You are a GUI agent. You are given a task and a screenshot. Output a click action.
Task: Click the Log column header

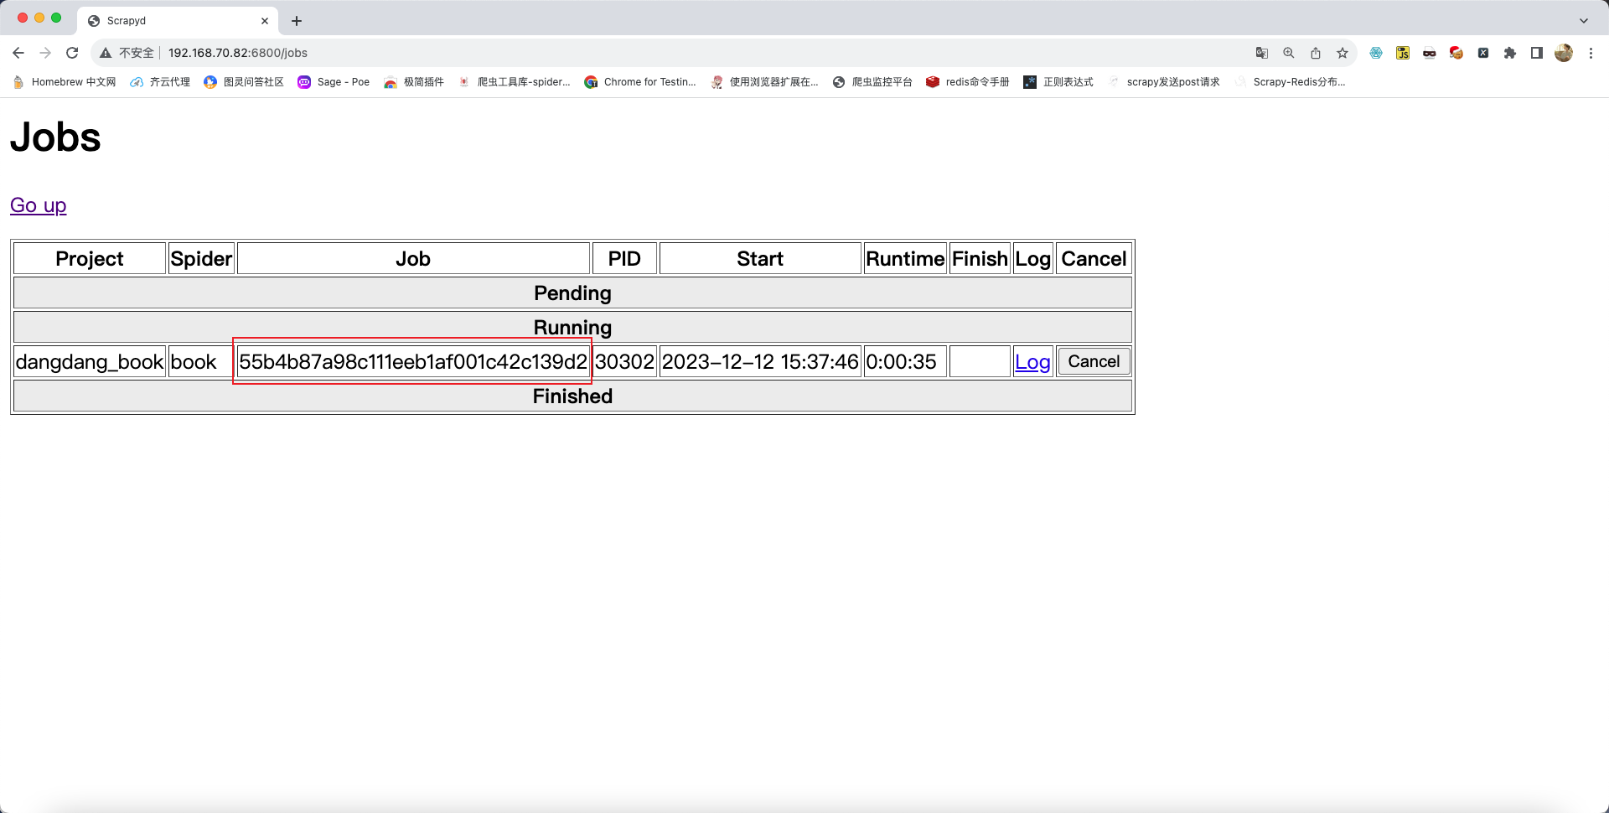click(1032, 259)
